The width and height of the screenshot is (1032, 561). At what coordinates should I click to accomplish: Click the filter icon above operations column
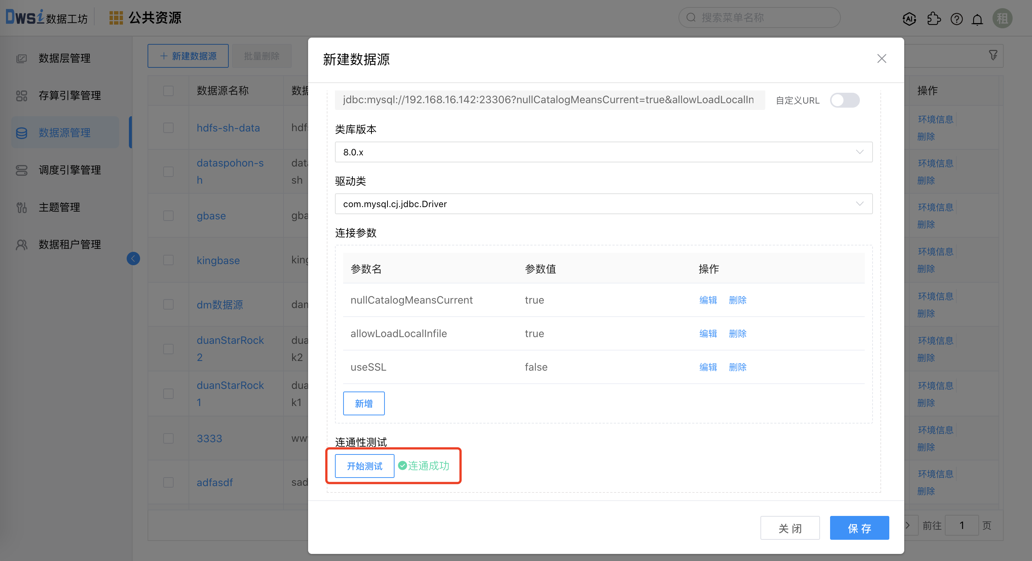tap(994, 56)
